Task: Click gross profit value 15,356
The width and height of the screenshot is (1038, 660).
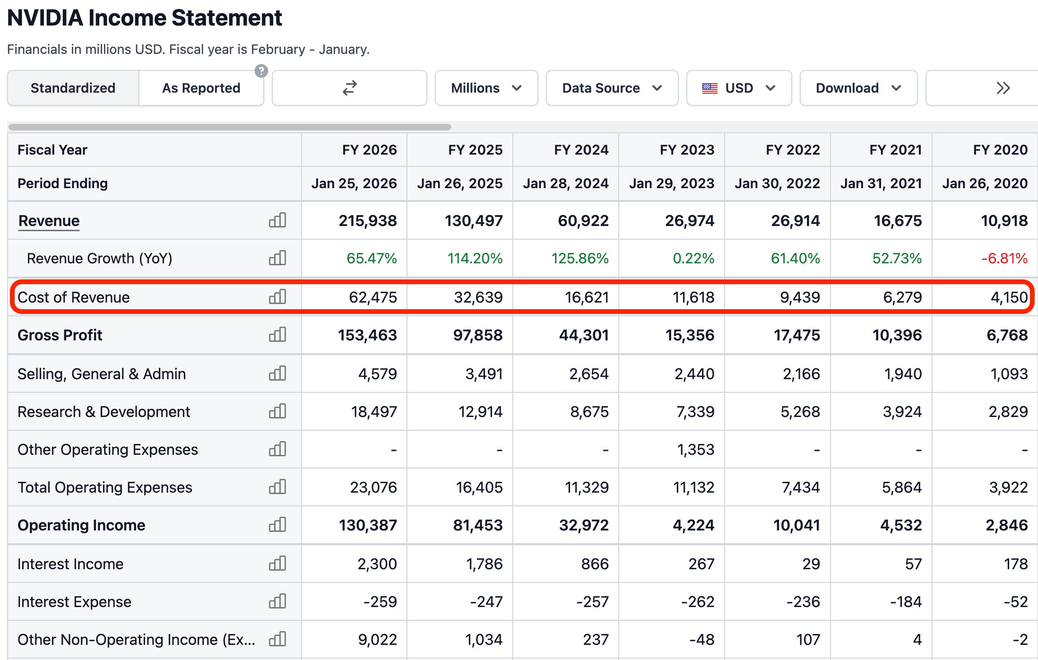Action: click(x=690, y=335)
